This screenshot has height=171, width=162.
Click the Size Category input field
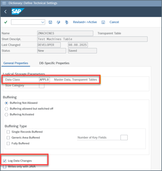click(42, 86)
